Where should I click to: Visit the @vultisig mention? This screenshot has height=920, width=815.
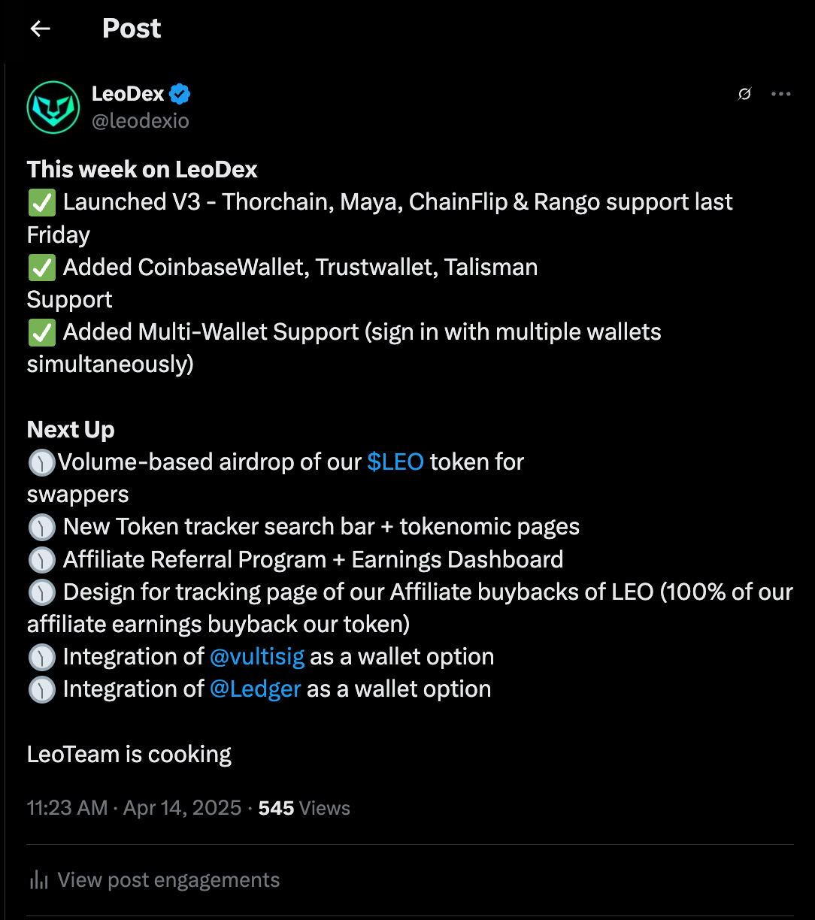click(x=257, y=657)
